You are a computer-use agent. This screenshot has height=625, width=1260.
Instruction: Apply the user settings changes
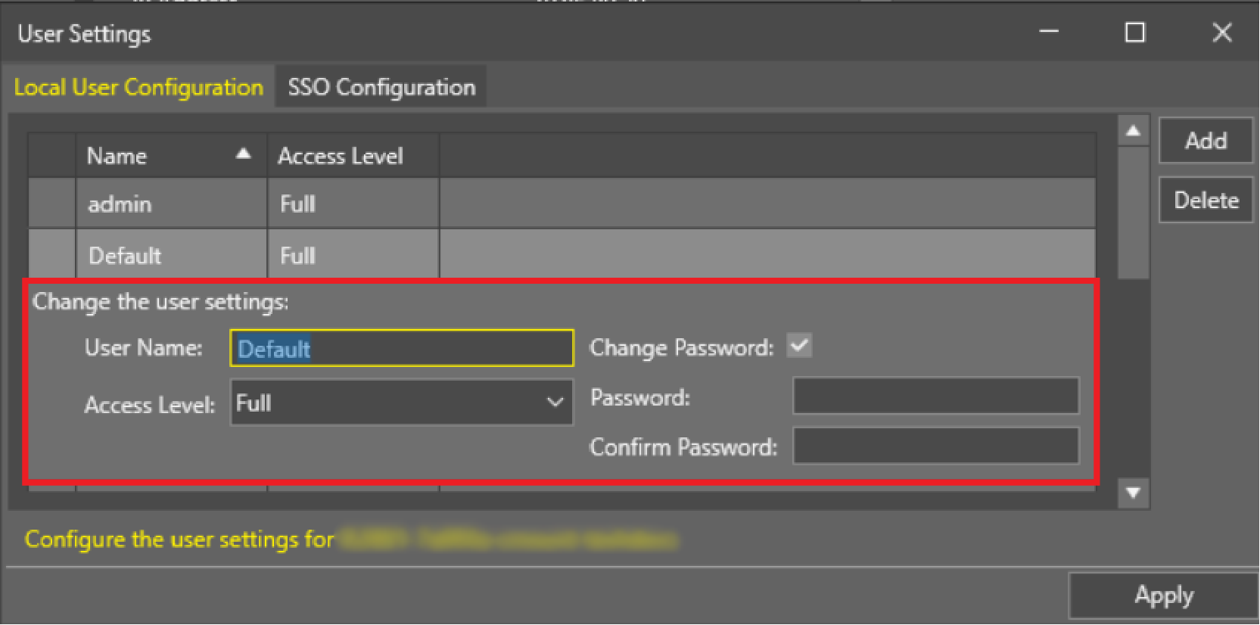click(1163, 595)
